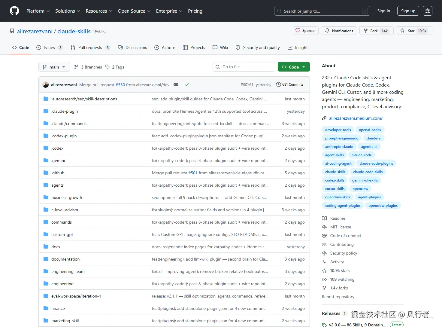Click the Fork icon
The width and height of the screenshot is (442, 327).
[x=366, y=31]
